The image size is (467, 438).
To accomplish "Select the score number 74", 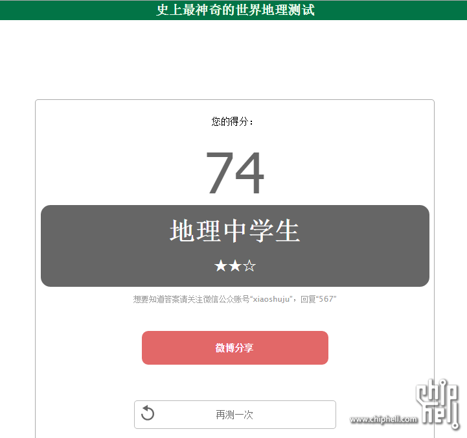I will pos(234,173).
